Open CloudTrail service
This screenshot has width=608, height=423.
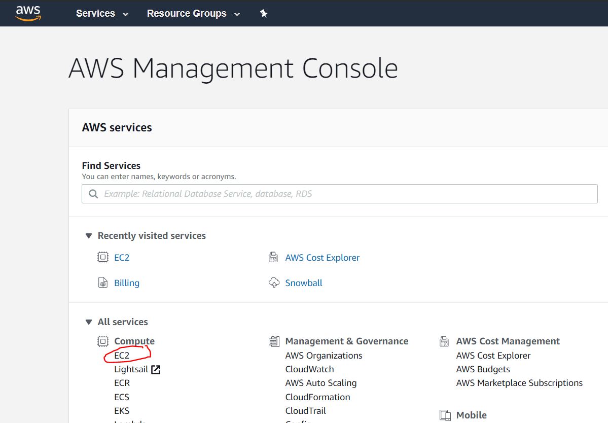306,411
